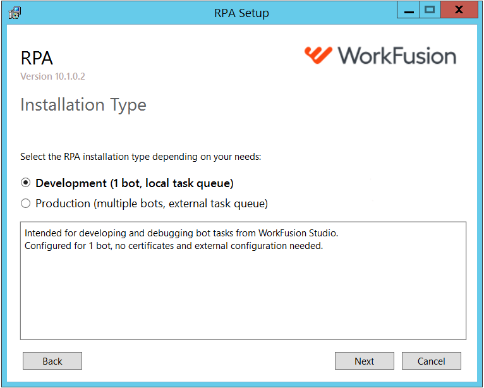484x388 pixels.
Task: Maximize the RPA Setup window
Action: pos(430,10)
